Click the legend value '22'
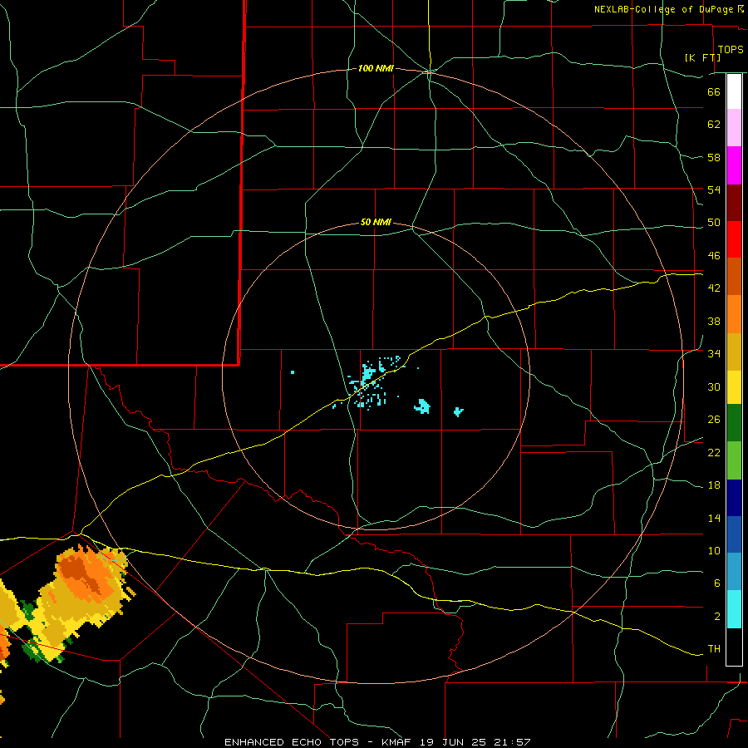 [714, 452]
